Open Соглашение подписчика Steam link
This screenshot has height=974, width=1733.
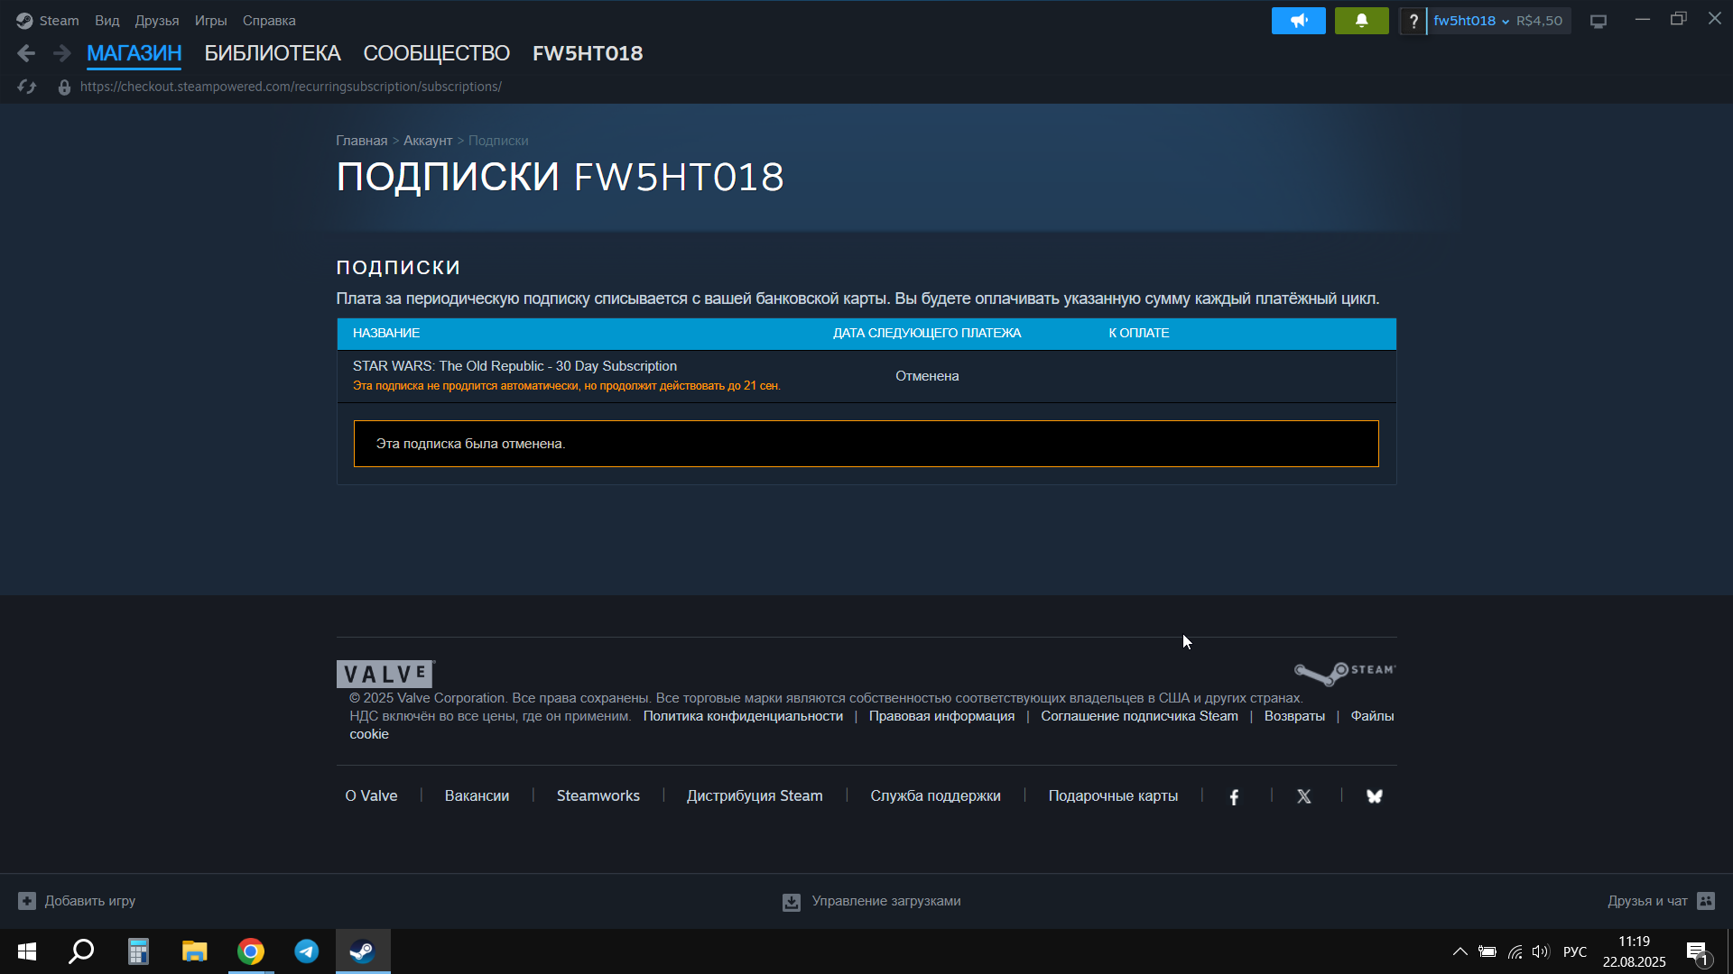tap(1139, 716)
